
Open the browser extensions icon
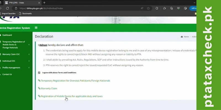point(157,8)
